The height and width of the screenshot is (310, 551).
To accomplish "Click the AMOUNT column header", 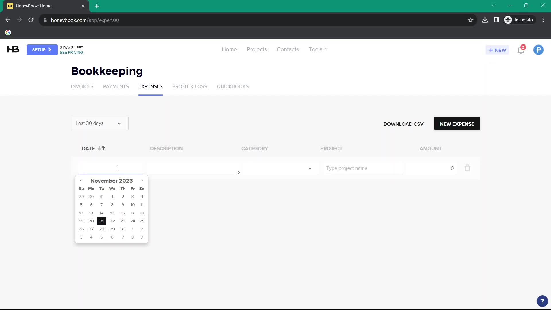I will pyautogui.click(x=430, y=148).
